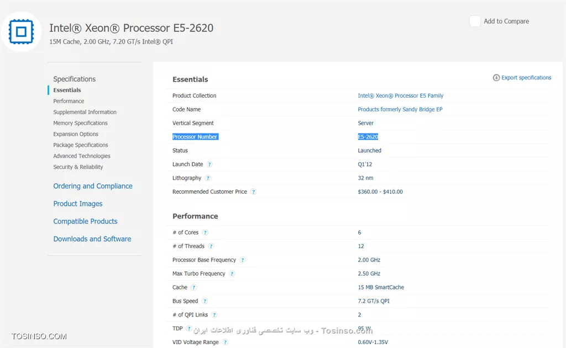Tick the Add to Compare checkbox
The width and height of the screenshot is (566, 348).
[475, 22]
